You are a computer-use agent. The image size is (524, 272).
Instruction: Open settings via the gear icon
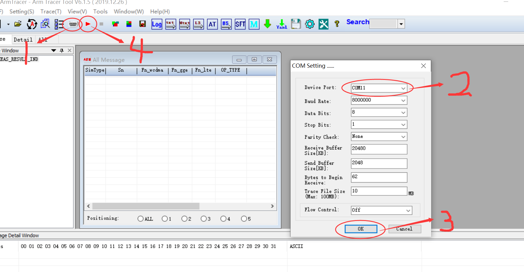310,24
